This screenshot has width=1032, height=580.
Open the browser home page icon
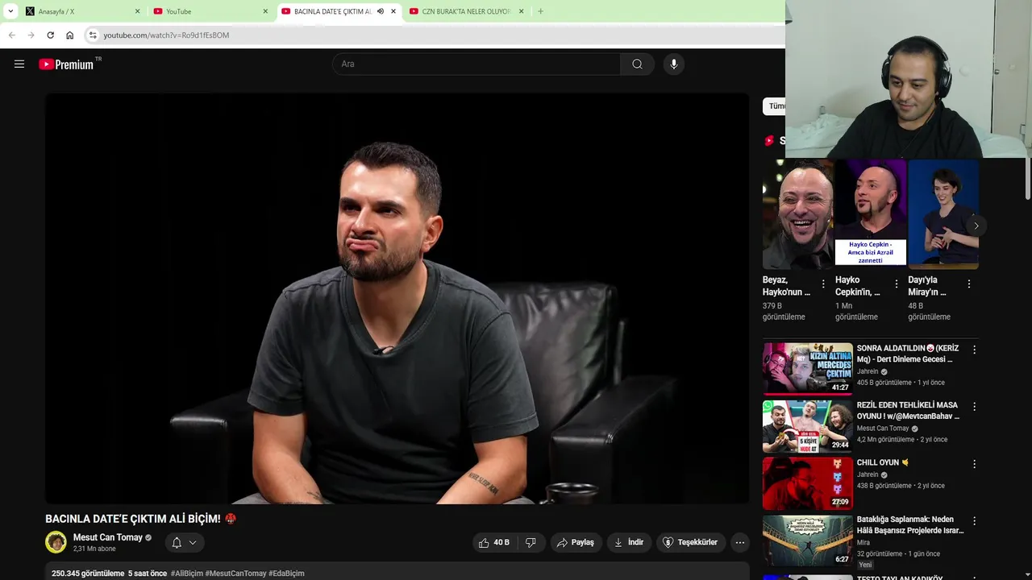[x=69, y=35]
